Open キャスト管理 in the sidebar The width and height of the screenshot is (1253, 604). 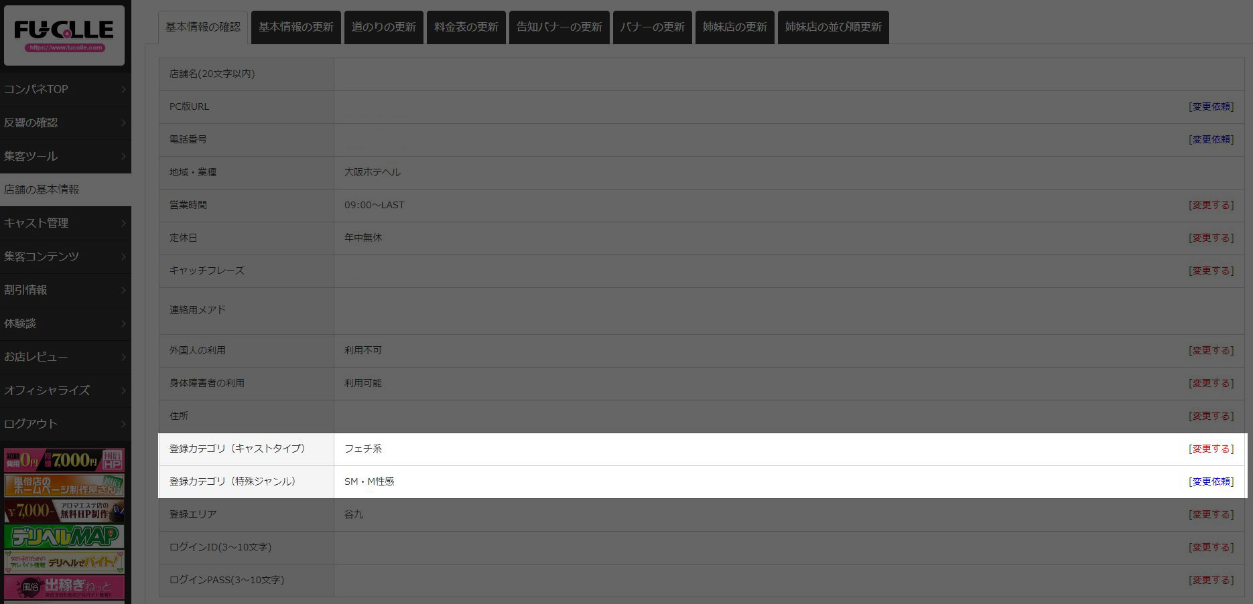pyautogui.click(x=66, y=223)
